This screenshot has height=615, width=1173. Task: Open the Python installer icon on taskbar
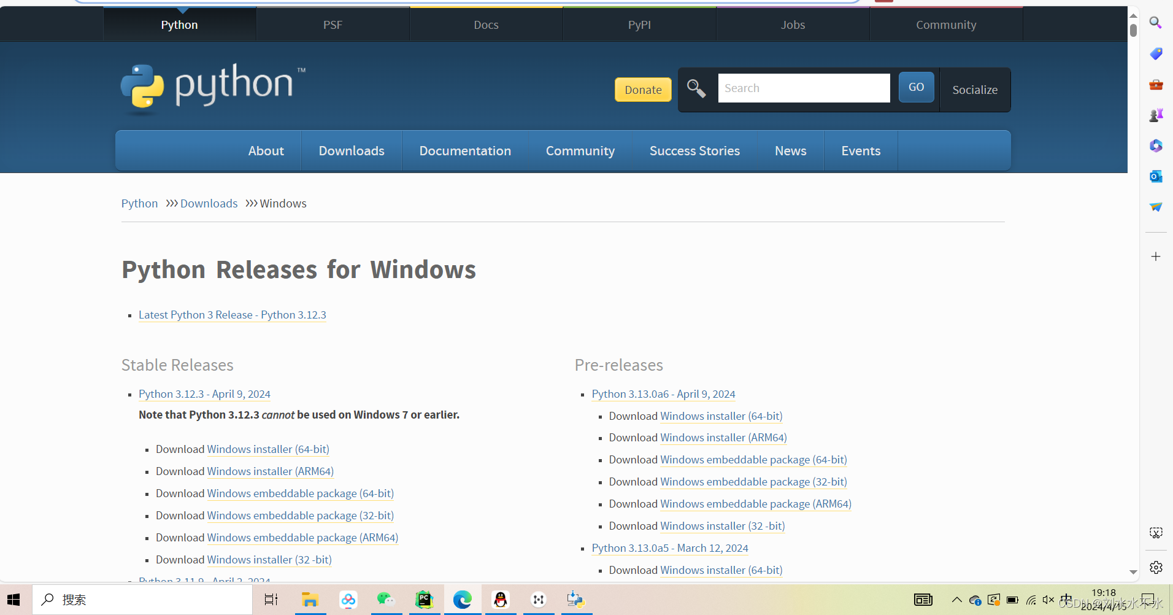click(576, 600)
